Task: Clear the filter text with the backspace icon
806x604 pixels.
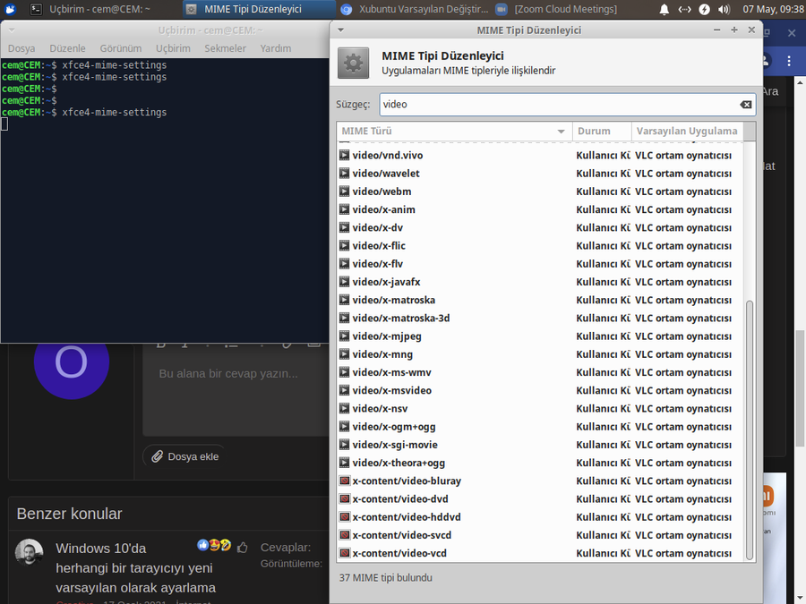Action: tap(745, 105)
